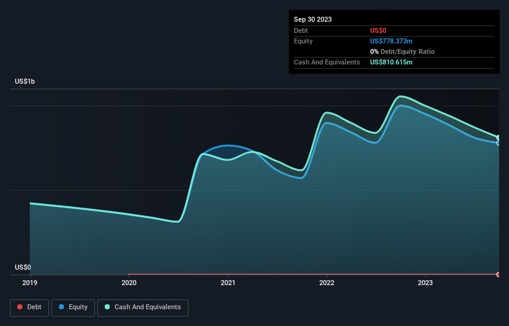Click the 2019 axis label
Viewport: 509px width, 326px height.
30,283
